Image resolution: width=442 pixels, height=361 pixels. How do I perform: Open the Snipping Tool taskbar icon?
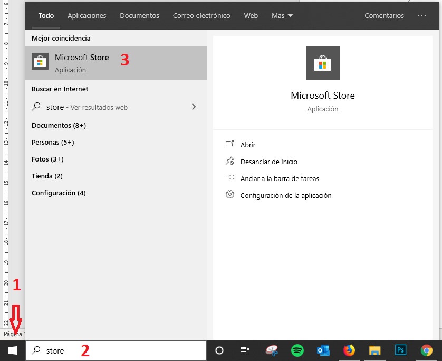[x=272, y=350]
